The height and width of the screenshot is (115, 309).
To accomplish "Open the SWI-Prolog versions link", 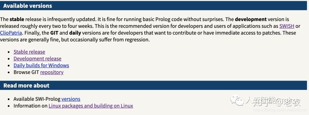I will 71,99.
